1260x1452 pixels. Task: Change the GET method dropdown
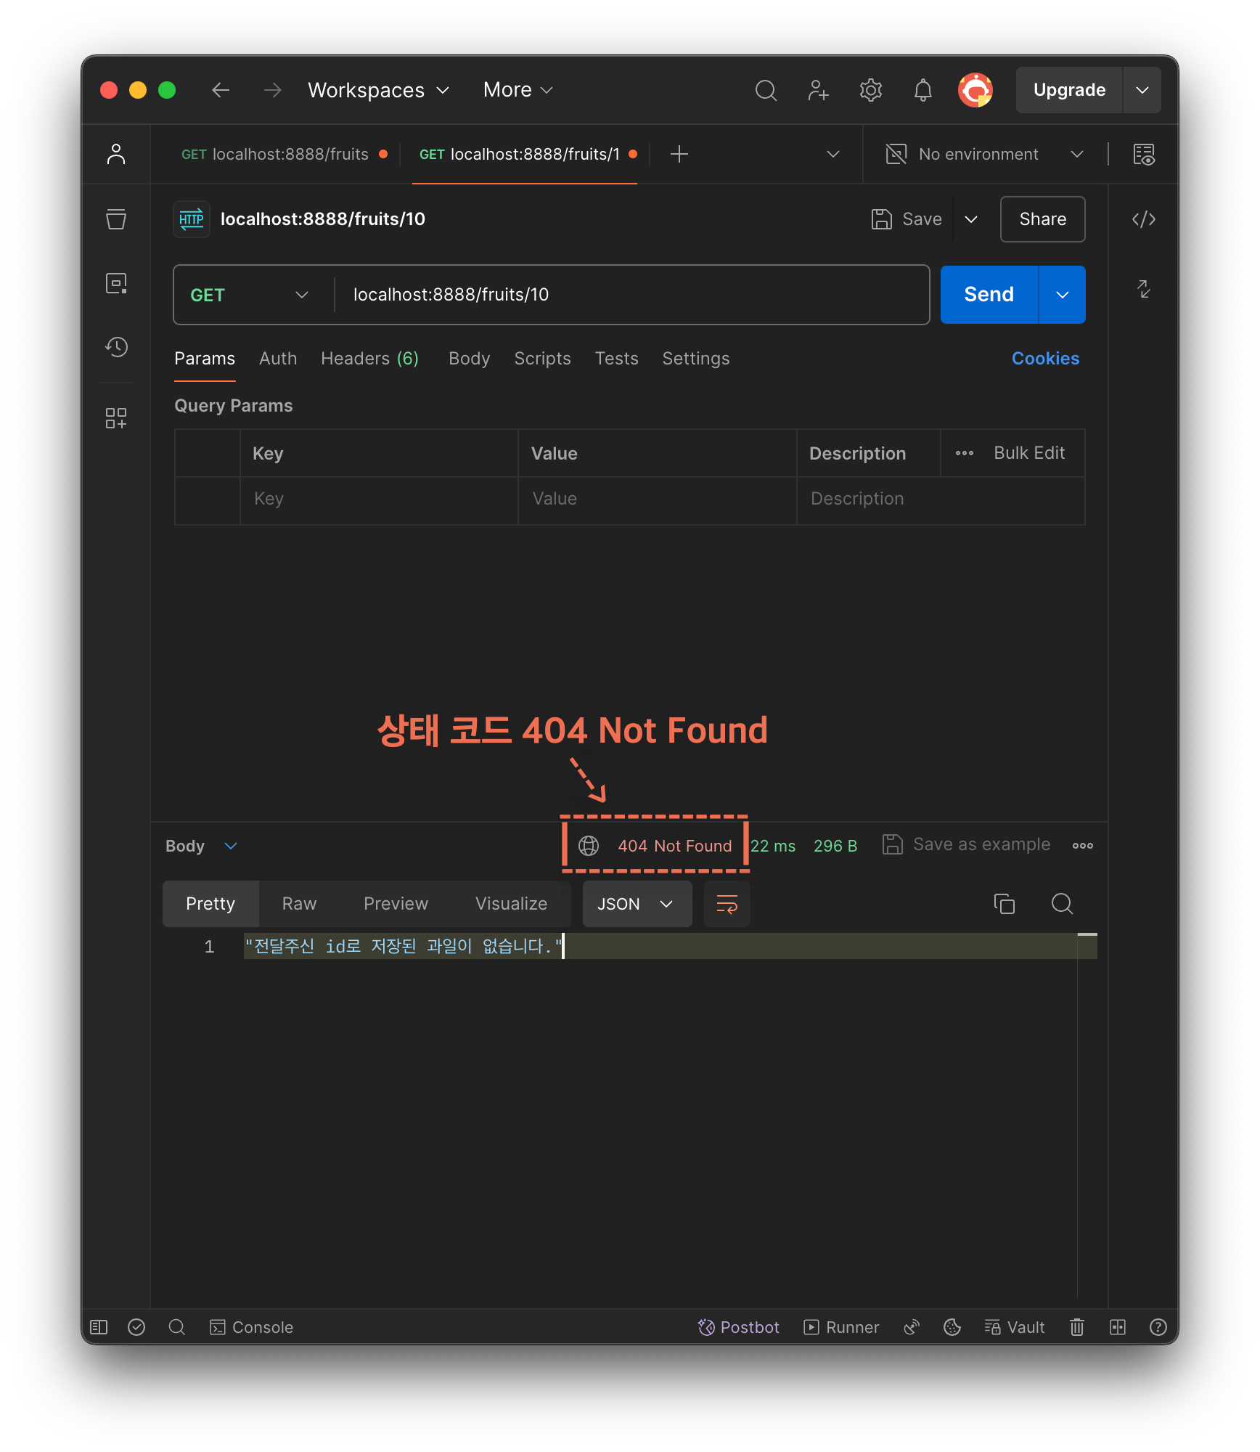250,295
